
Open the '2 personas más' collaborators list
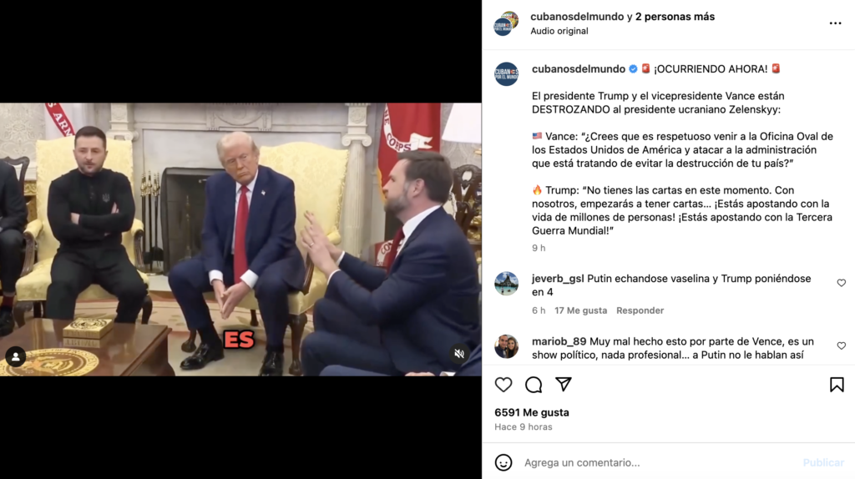[675, 17]
